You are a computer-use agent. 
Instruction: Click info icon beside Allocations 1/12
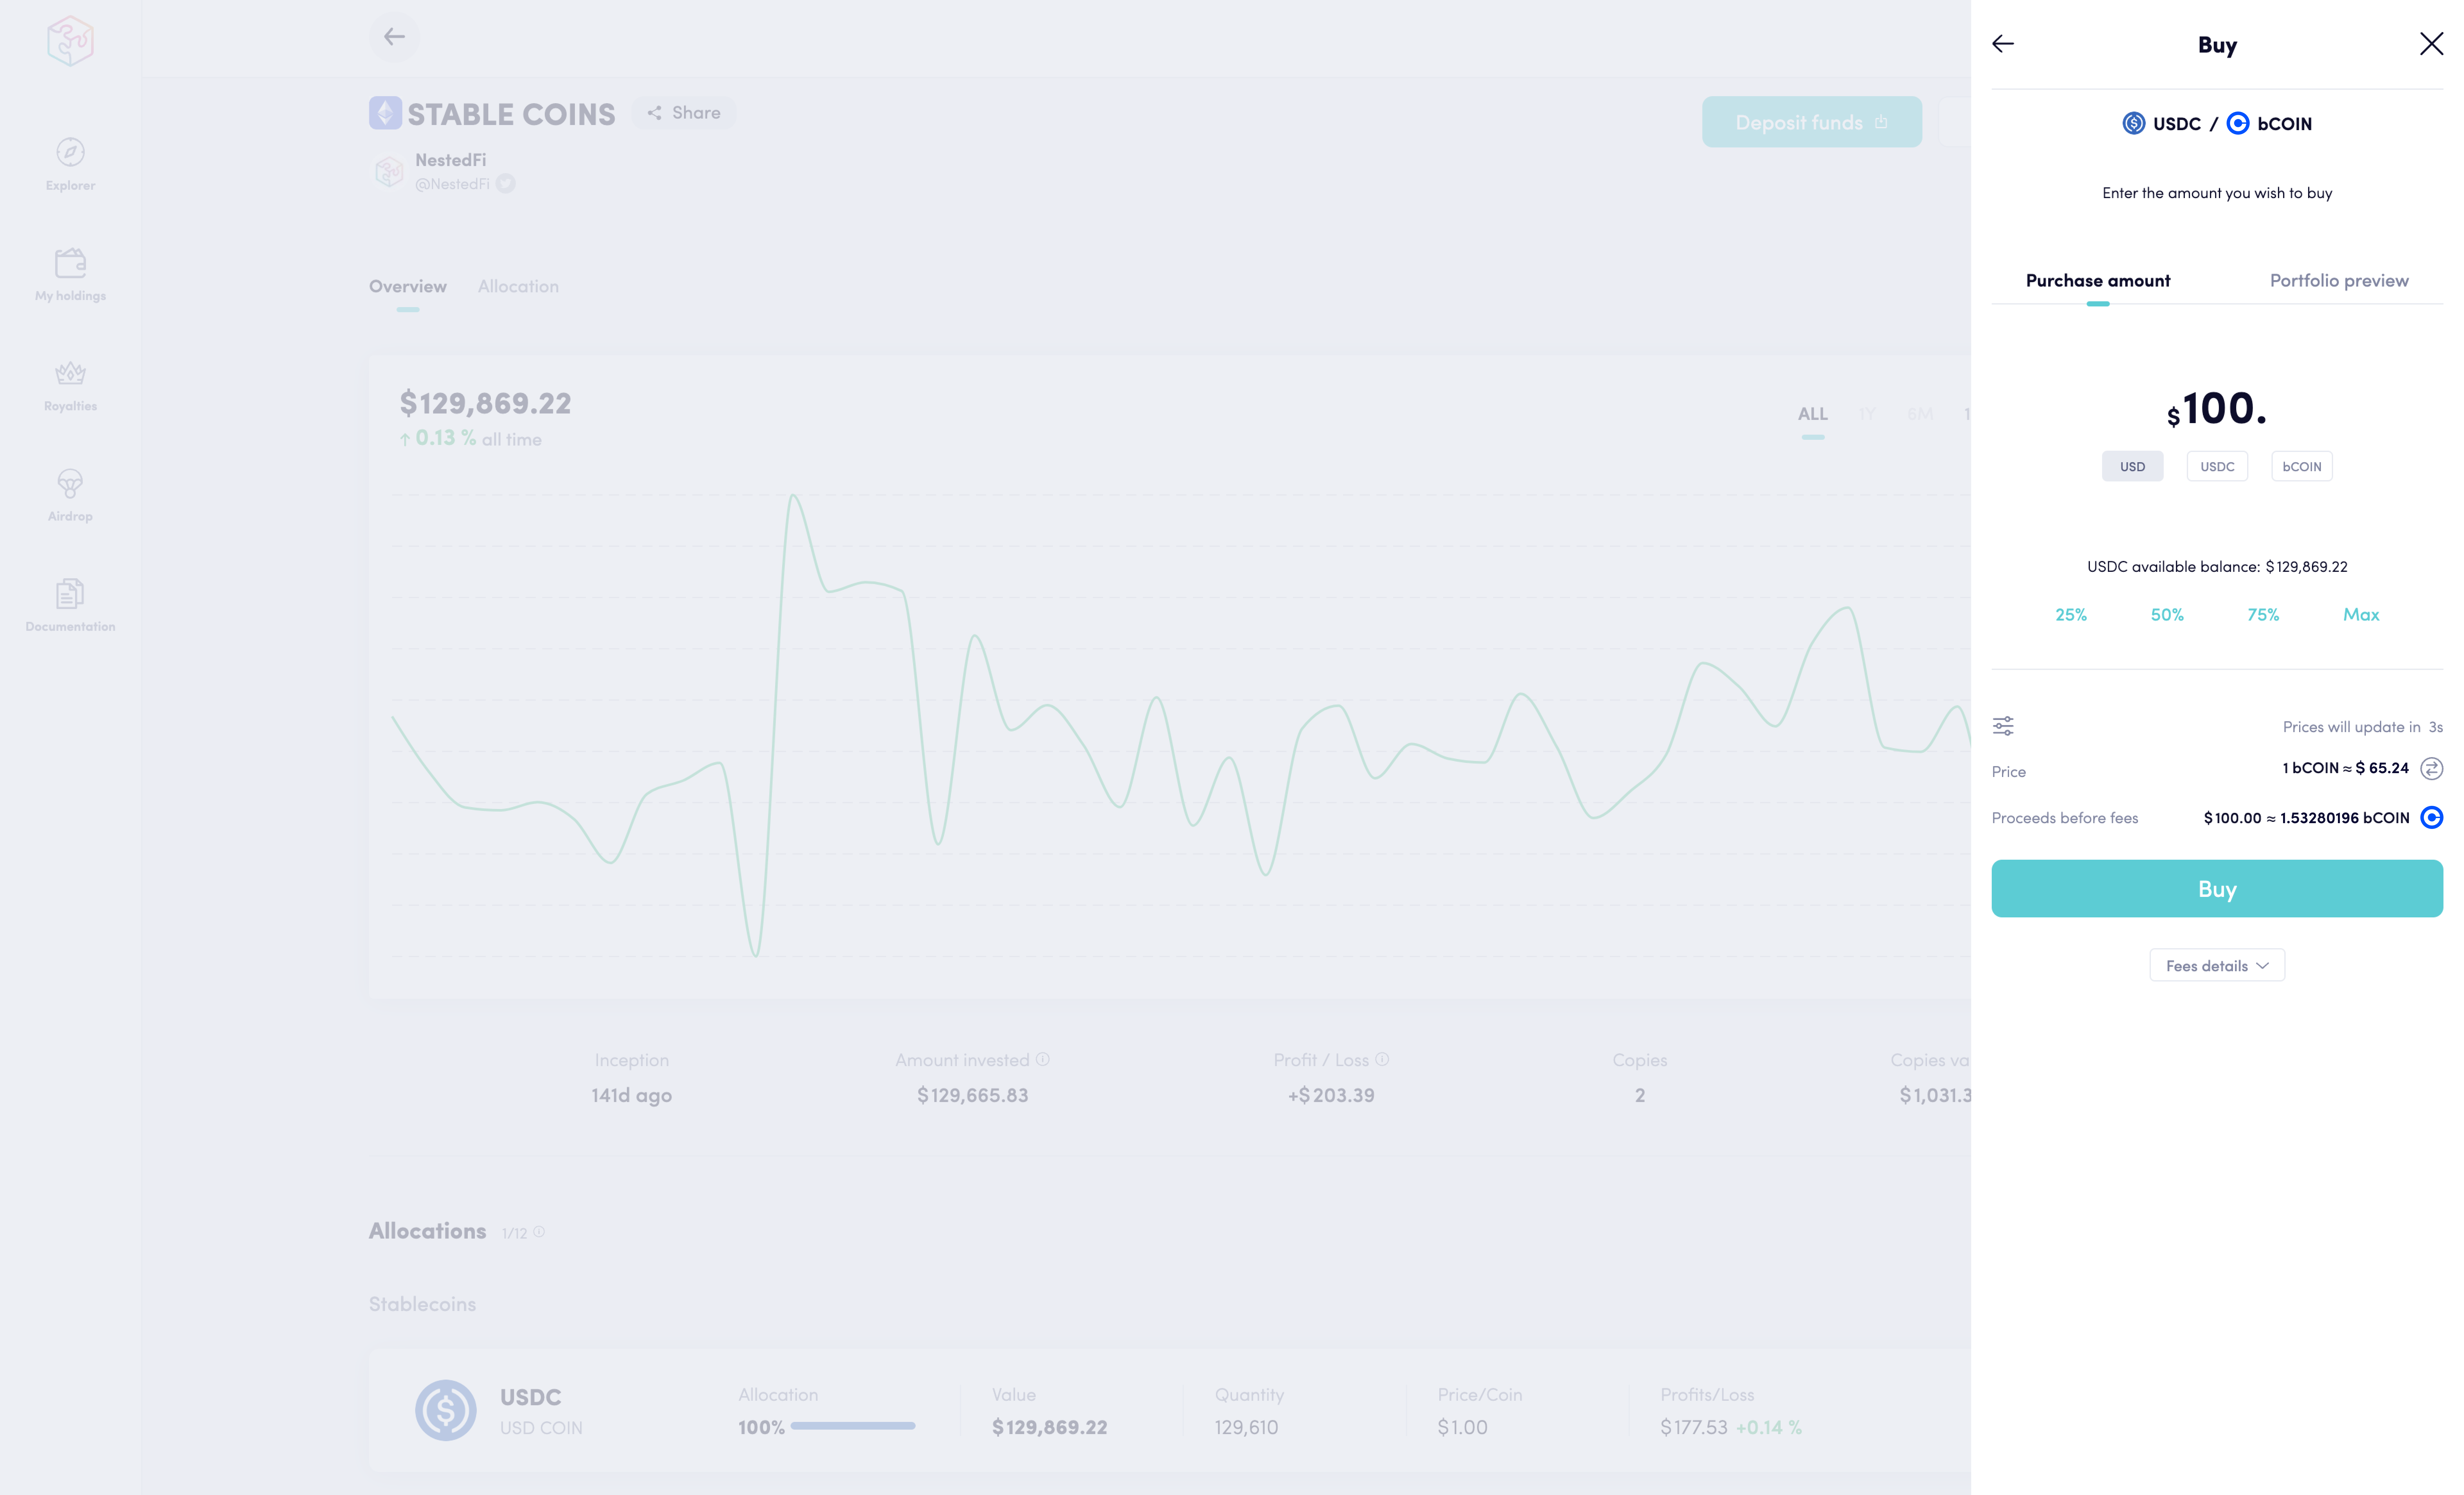click(x=539, y=1232)
